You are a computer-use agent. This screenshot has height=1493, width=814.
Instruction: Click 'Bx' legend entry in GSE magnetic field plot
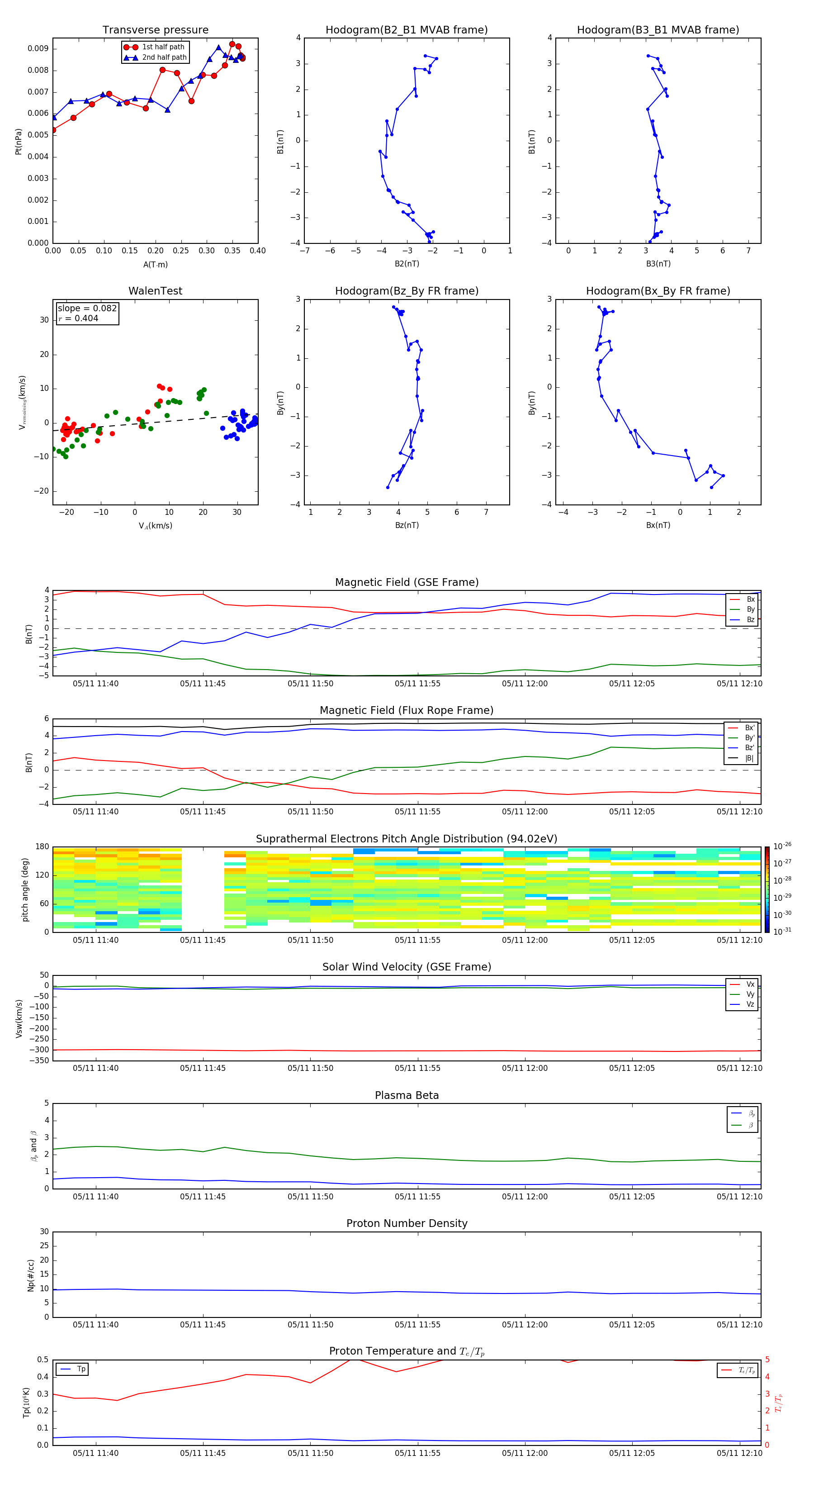pos(742,599)
